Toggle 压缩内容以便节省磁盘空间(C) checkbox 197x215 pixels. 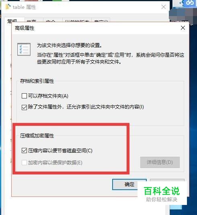pos(24,150)
